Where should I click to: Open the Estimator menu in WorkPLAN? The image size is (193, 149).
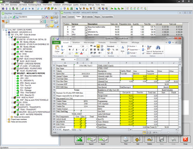pyautogui.click(x=14, y=5)
